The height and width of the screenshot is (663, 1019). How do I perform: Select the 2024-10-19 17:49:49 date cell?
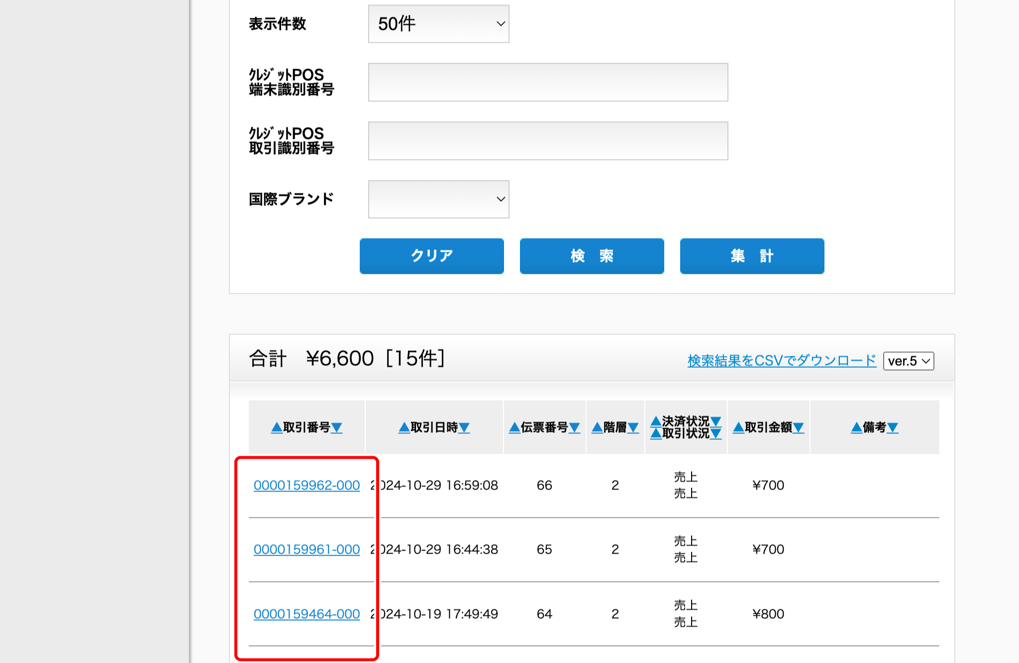[x=434, y=614]
